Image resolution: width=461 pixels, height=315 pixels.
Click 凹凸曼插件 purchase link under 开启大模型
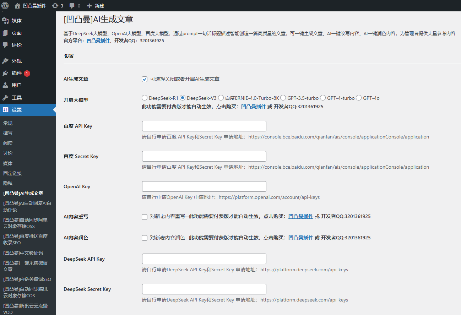tap(254, 107)
